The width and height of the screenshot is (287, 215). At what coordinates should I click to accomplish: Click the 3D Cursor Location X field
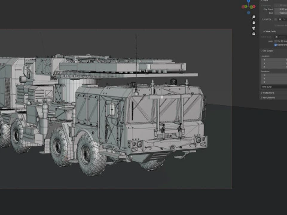274,60
